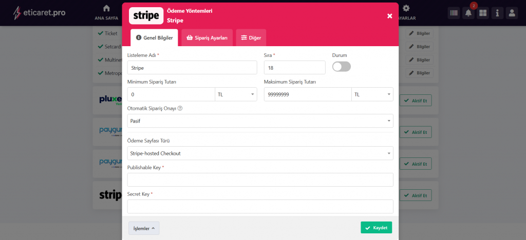The height and width of the screenshot is (240, 526).
Task: Focus the Secret Key input field
Action: 260,207
